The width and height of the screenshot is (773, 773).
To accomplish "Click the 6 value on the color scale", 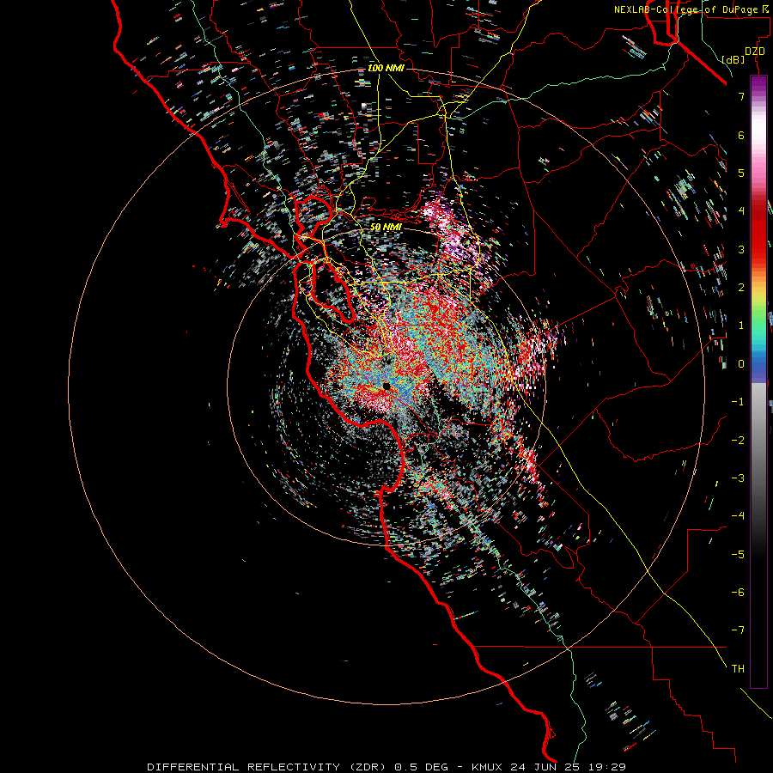I will pyautogui.click(x=741, y=135).
